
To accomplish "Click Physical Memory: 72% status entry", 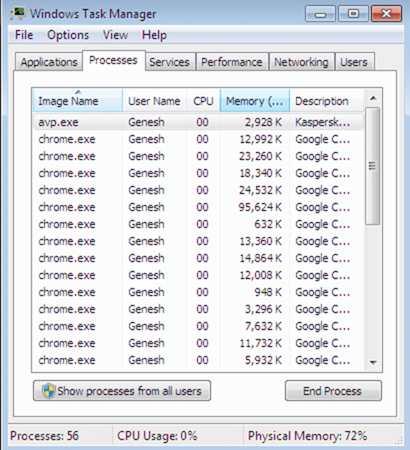I will 307,435.
